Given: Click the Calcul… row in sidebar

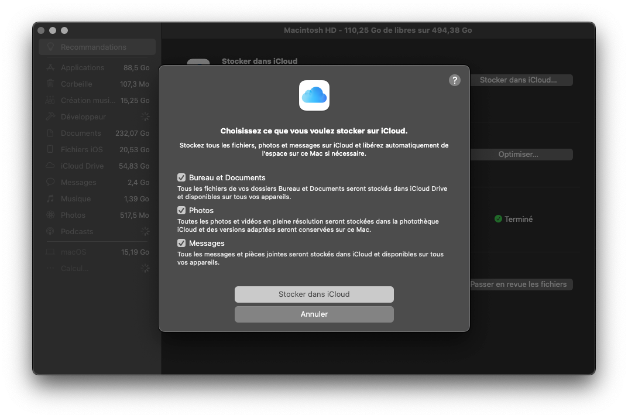Looking at the screenshot, I should [97, 269].
